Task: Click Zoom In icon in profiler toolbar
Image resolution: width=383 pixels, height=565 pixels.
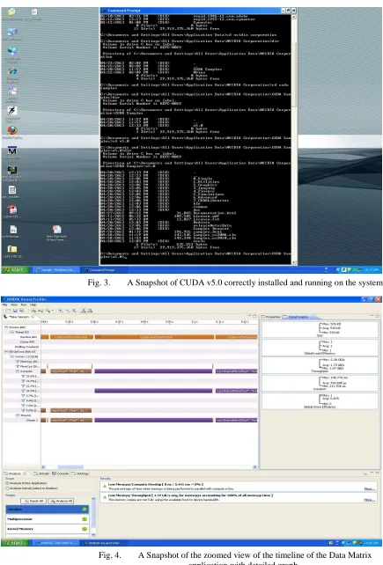Action: tap(61, 311)
